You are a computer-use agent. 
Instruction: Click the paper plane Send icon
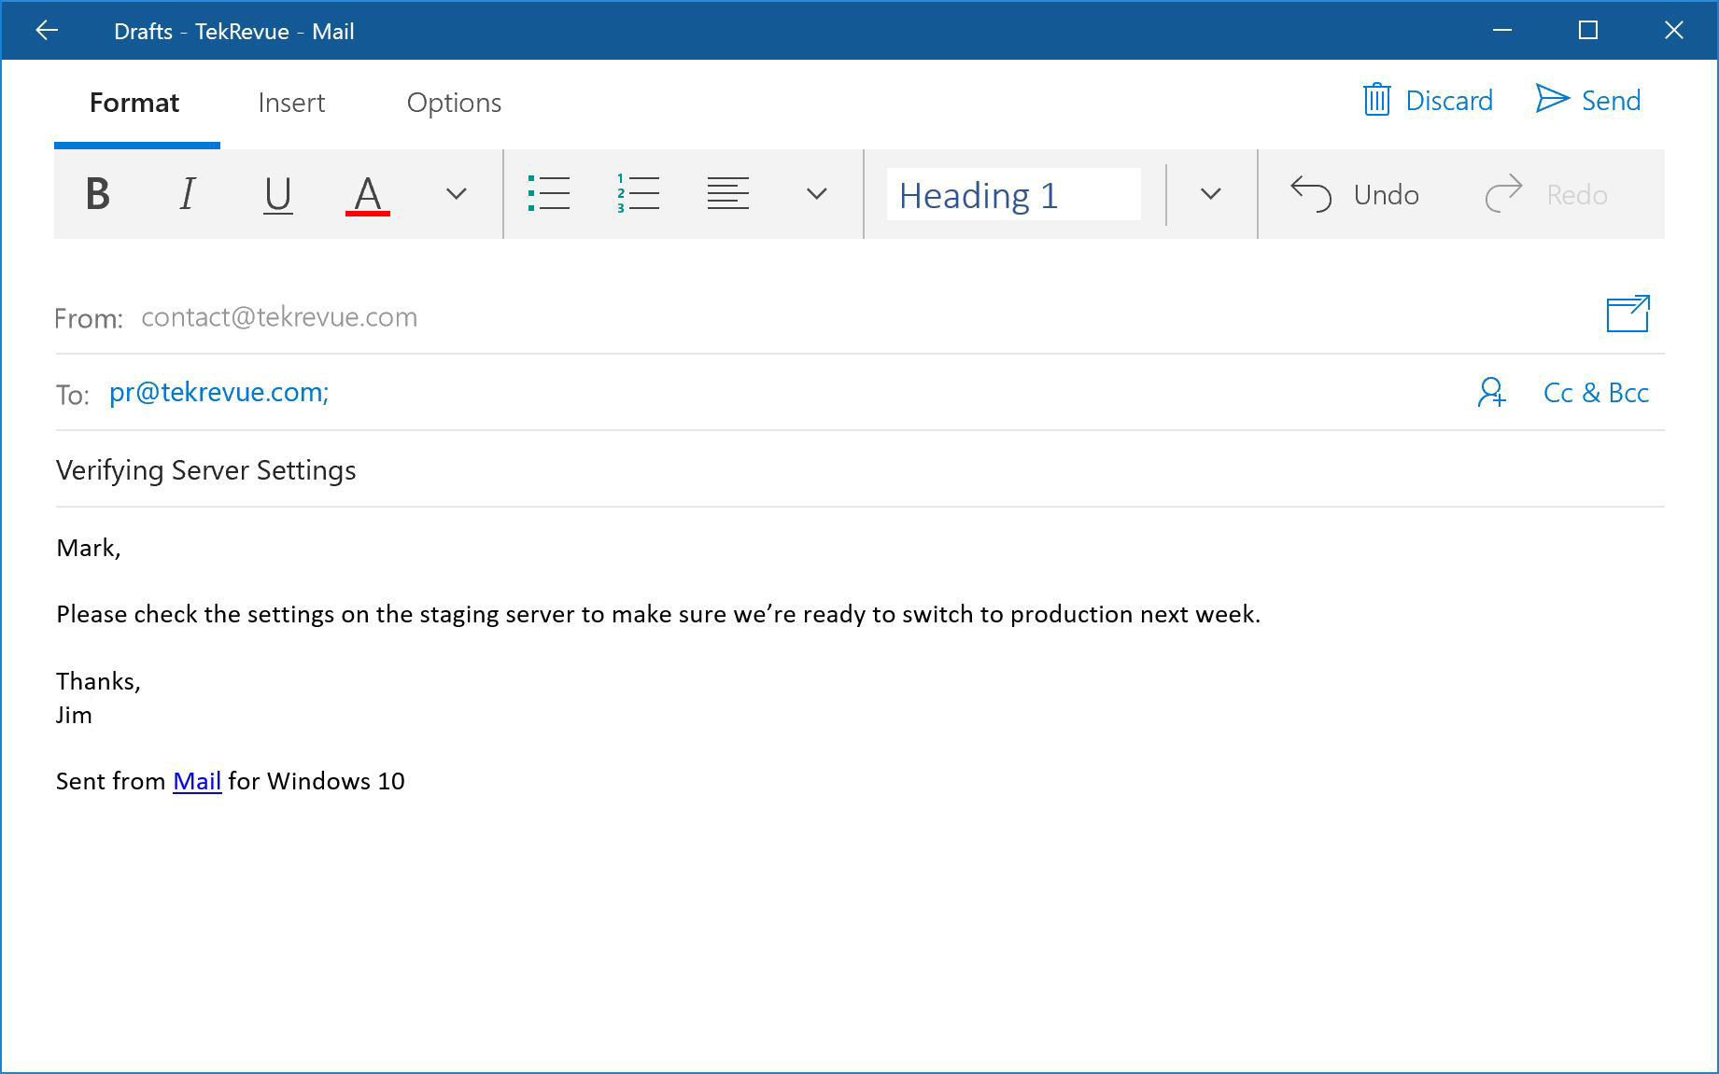(1552, 99)
